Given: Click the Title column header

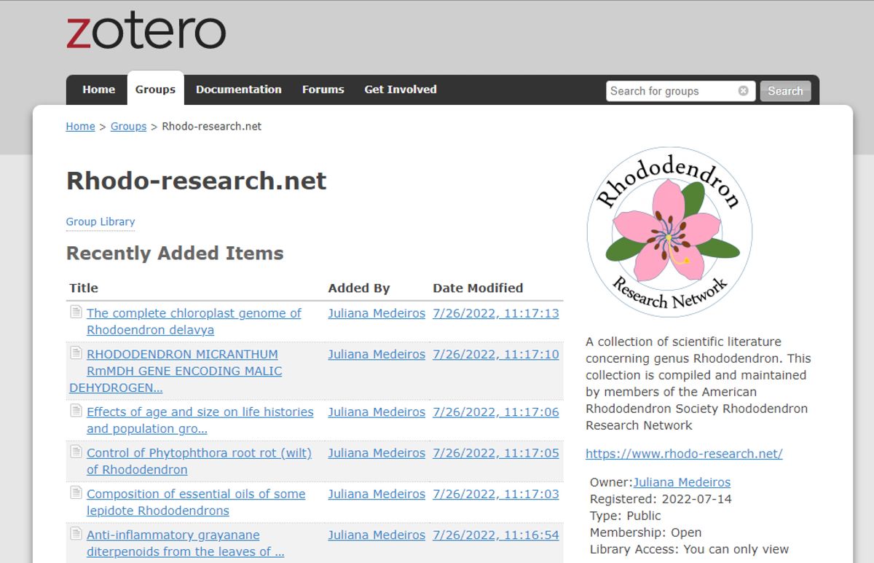Looking at the screenshot, I should point(84,288).
